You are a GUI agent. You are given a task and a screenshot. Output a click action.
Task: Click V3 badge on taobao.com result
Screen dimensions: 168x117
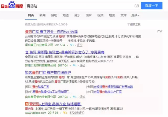coord(65,113)
